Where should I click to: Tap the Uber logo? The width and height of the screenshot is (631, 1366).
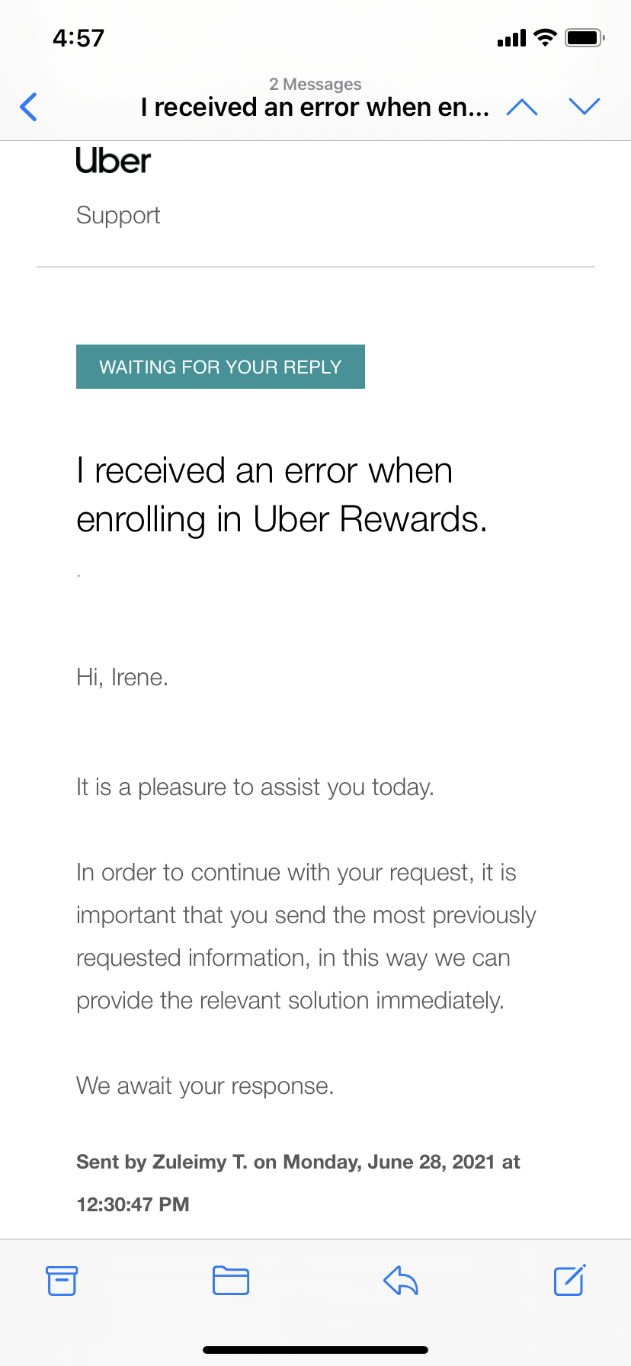pyautogui.click(x=114, y=162)
